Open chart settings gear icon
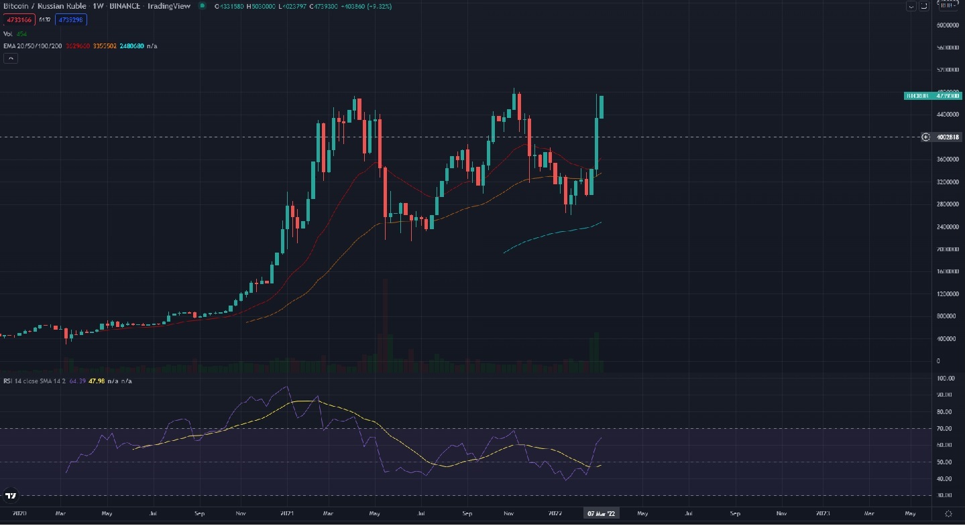The width and height of the screenshot is (965, 526). pyautogui.click(x=948, y=514)
